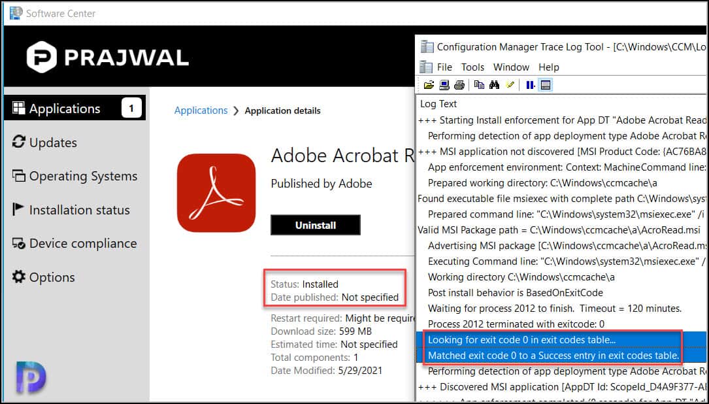Click the 'Restart required' detail line
This screenshot has height=404, width=709.
pos(342,318)
